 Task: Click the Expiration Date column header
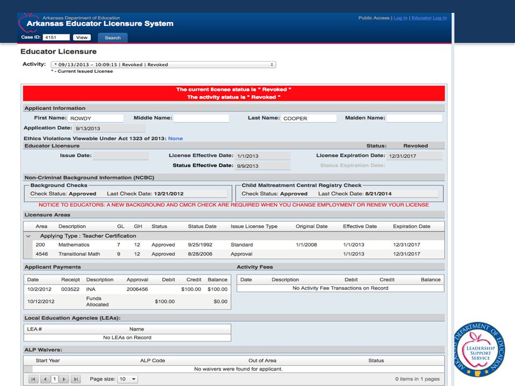tap(411, 226)
